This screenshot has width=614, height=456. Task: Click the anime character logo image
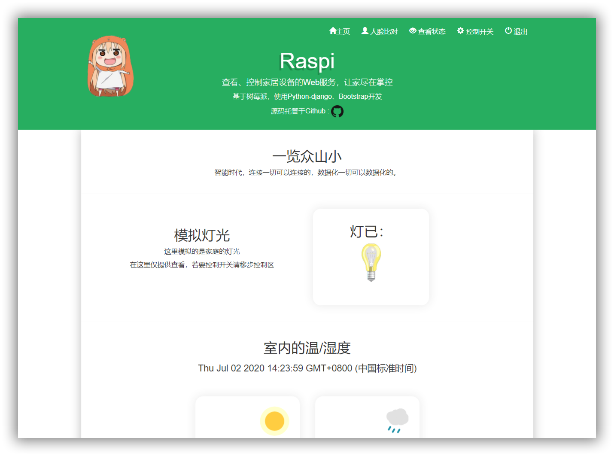pos(110,66)
